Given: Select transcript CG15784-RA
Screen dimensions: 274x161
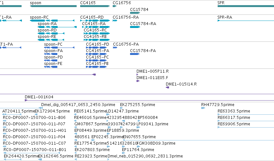Looking at the screenshot, I should 143,24.
